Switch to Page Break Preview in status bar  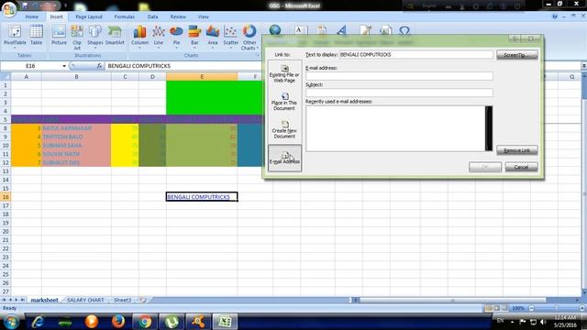click(505, 308)
